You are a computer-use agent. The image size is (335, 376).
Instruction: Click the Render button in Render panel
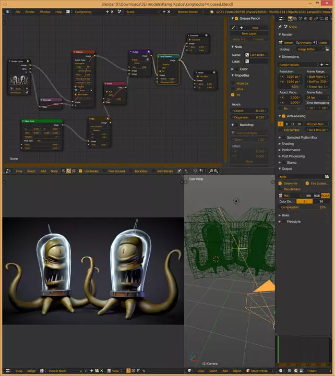tap(286, 42)
